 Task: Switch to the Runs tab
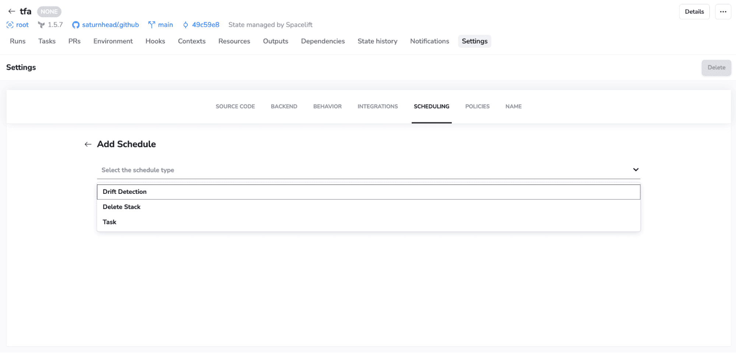point(18,41)
